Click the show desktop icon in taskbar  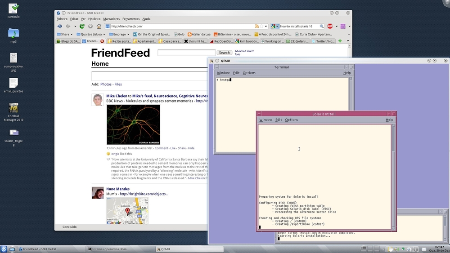point(12,249)
